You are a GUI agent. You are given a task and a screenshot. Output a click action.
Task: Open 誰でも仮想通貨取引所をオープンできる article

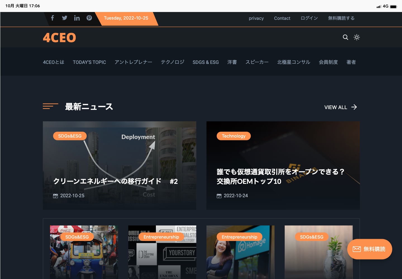[280, 176]
